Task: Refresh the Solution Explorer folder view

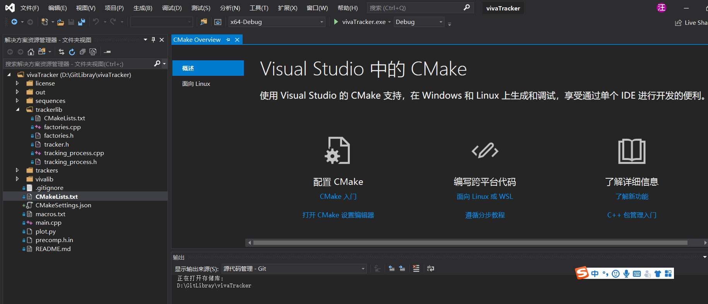Action: (x=72, y=51)
